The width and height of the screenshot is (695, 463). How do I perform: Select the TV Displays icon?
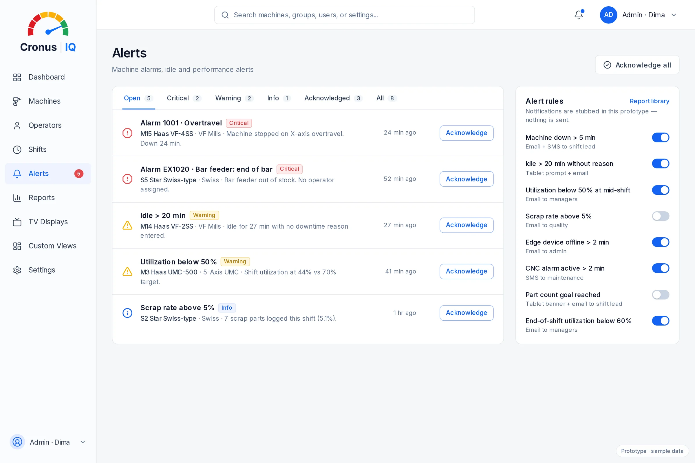click(17, 222)
